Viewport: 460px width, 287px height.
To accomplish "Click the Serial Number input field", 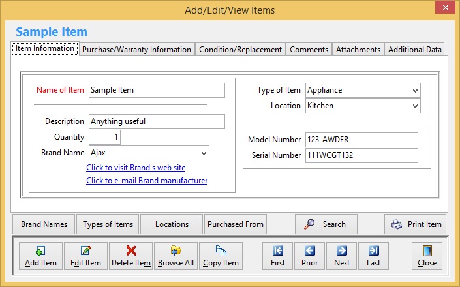I will click(x=361, y=155).
